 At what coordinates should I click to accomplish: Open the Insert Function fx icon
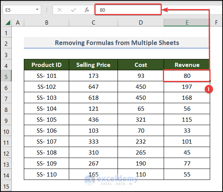click(x=87, y=10)
